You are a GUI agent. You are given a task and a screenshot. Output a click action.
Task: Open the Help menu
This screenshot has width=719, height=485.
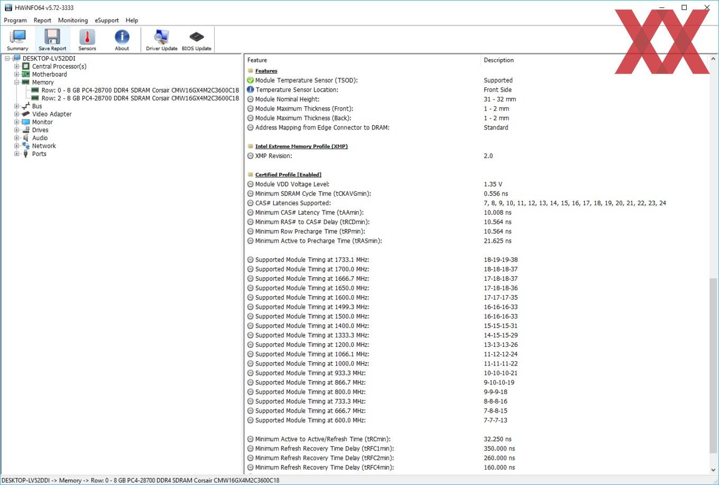[x=132, y=21]
